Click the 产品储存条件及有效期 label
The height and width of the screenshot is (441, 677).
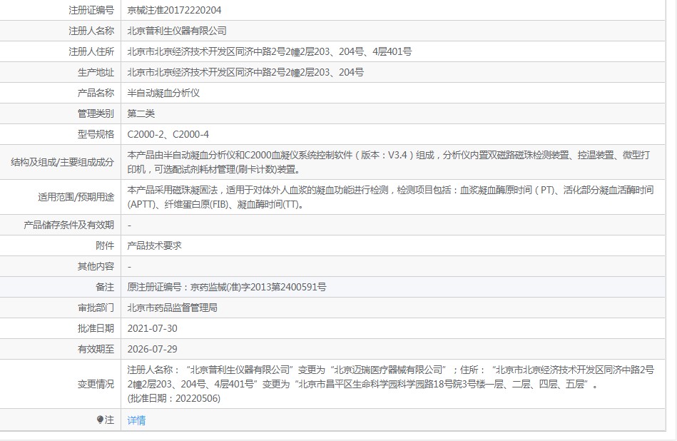pyautogui.click(x=69, y=225)
